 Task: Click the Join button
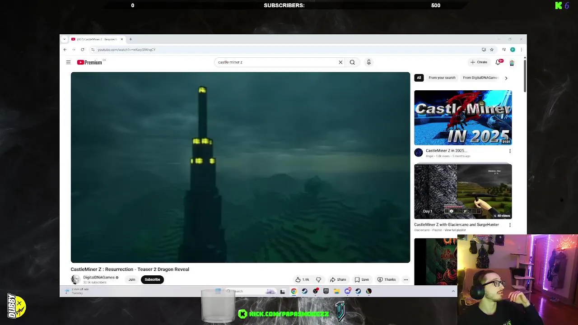(x=132, y=279)
